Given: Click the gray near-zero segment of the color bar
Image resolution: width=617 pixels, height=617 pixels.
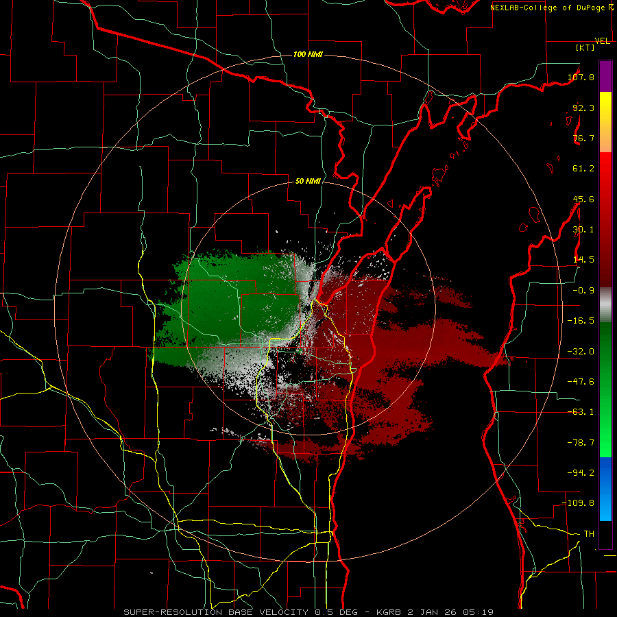Looking at the screenshot, I should 605,305.
